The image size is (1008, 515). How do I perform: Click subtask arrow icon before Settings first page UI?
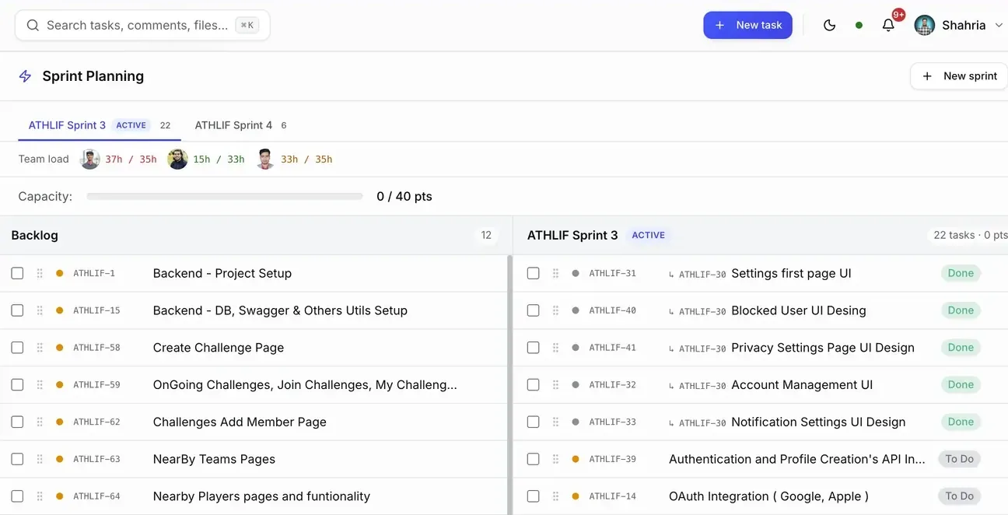point(672,274)
